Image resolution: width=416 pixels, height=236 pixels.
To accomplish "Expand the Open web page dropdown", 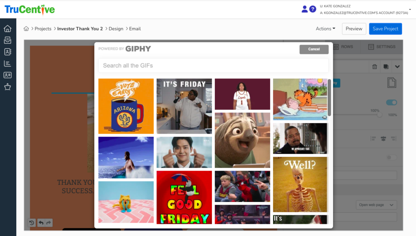I will click(x=377, y=205).
